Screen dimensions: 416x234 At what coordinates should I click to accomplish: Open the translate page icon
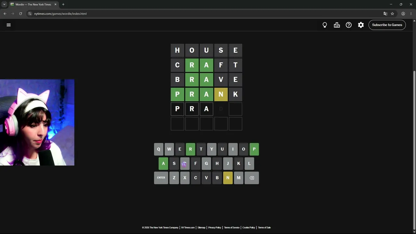[x=385, y=14]
